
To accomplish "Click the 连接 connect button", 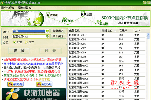I will (19, 51).
